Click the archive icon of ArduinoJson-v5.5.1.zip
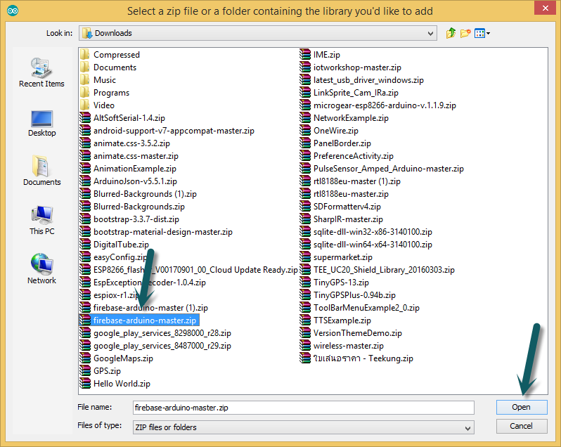This screenshot has height=447, width=561. coord(85,181)
